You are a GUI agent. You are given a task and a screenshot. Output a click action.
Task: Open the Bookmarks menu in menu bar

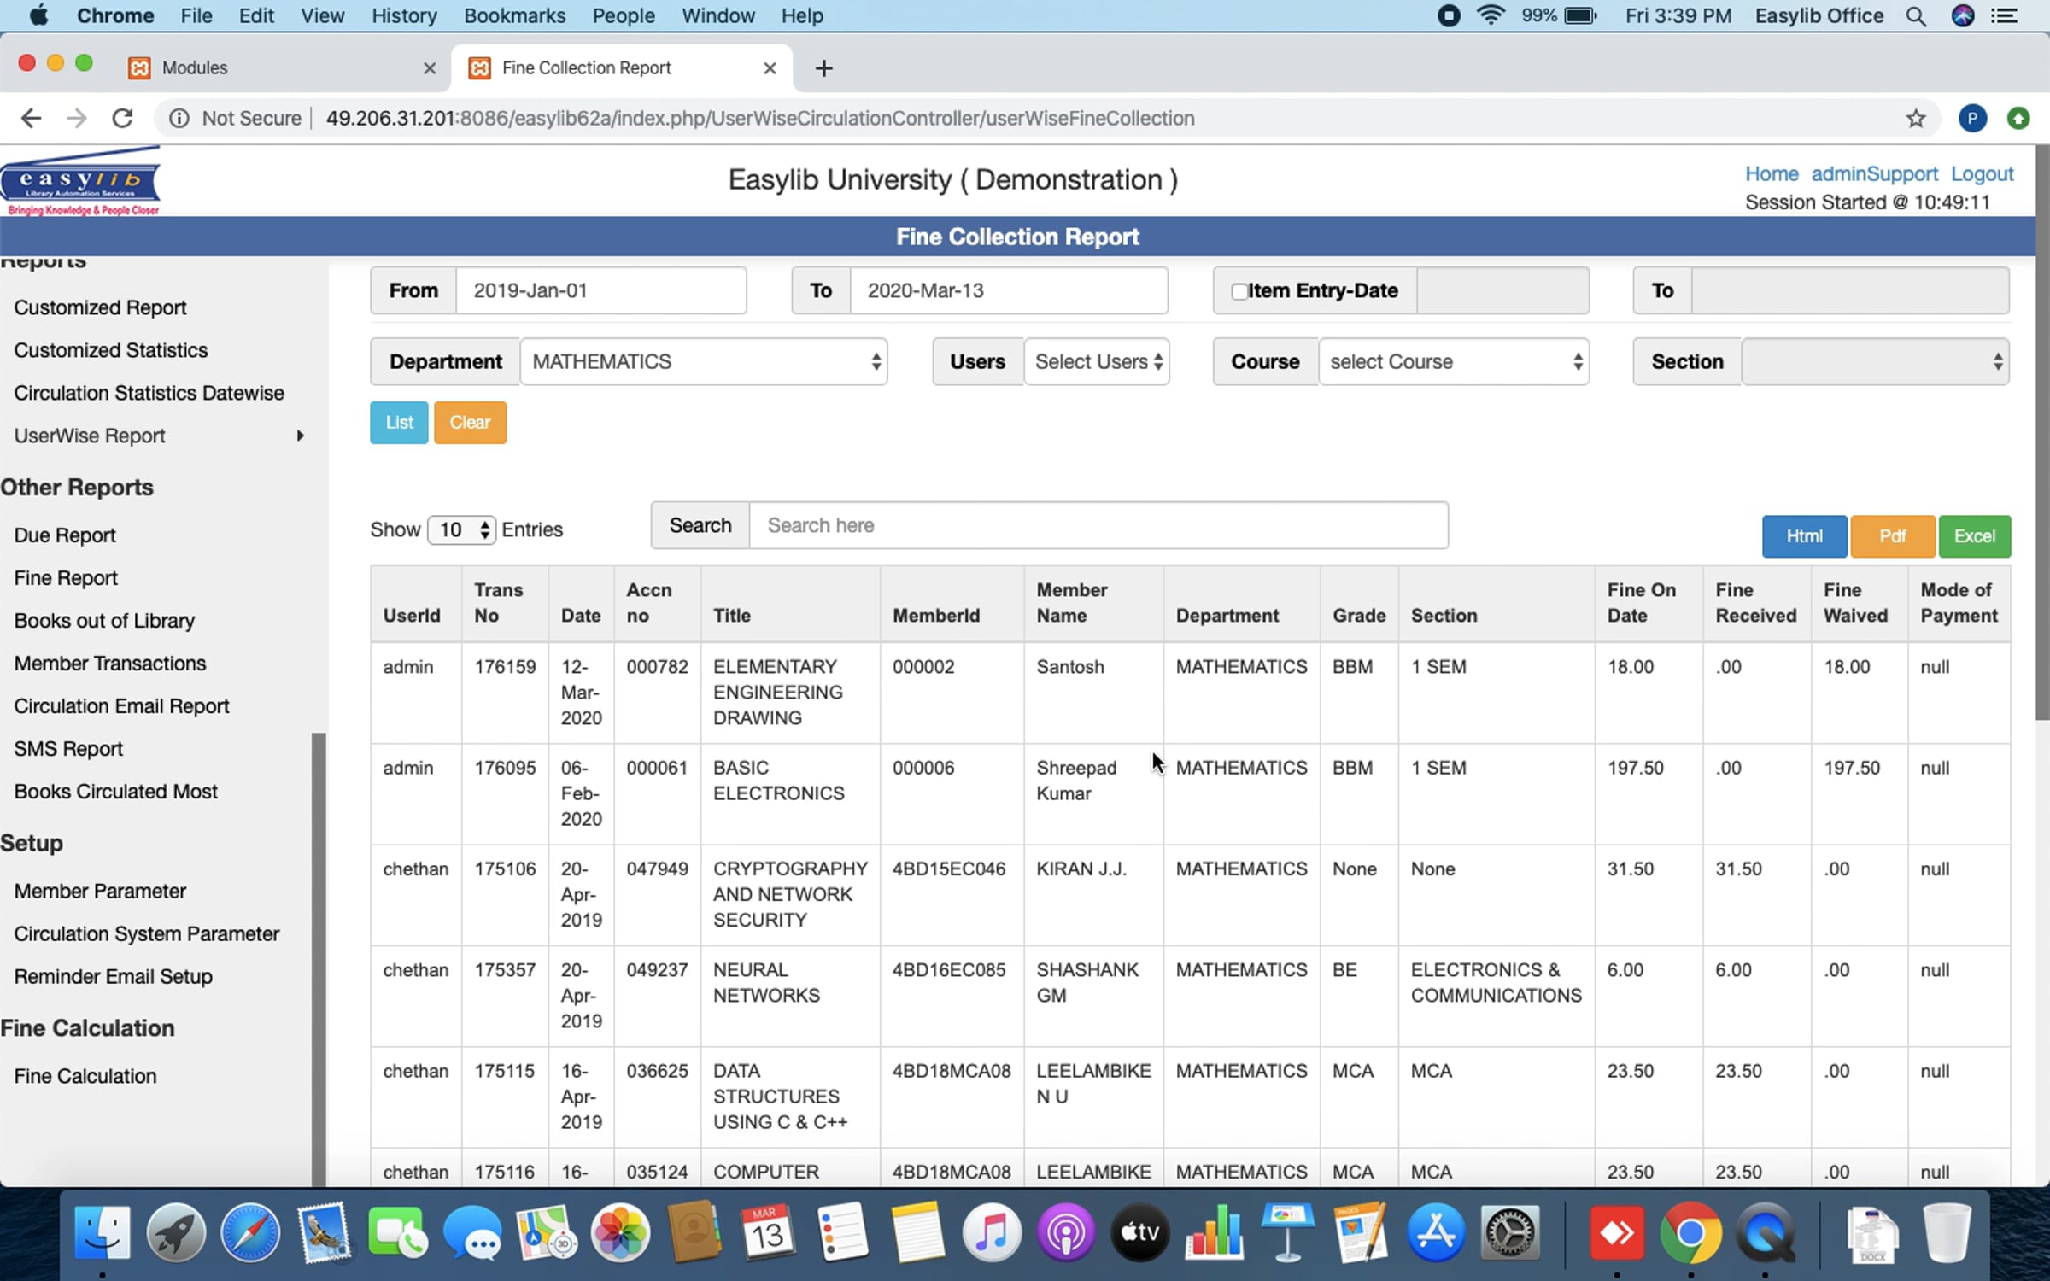click(x=514, y=16)
